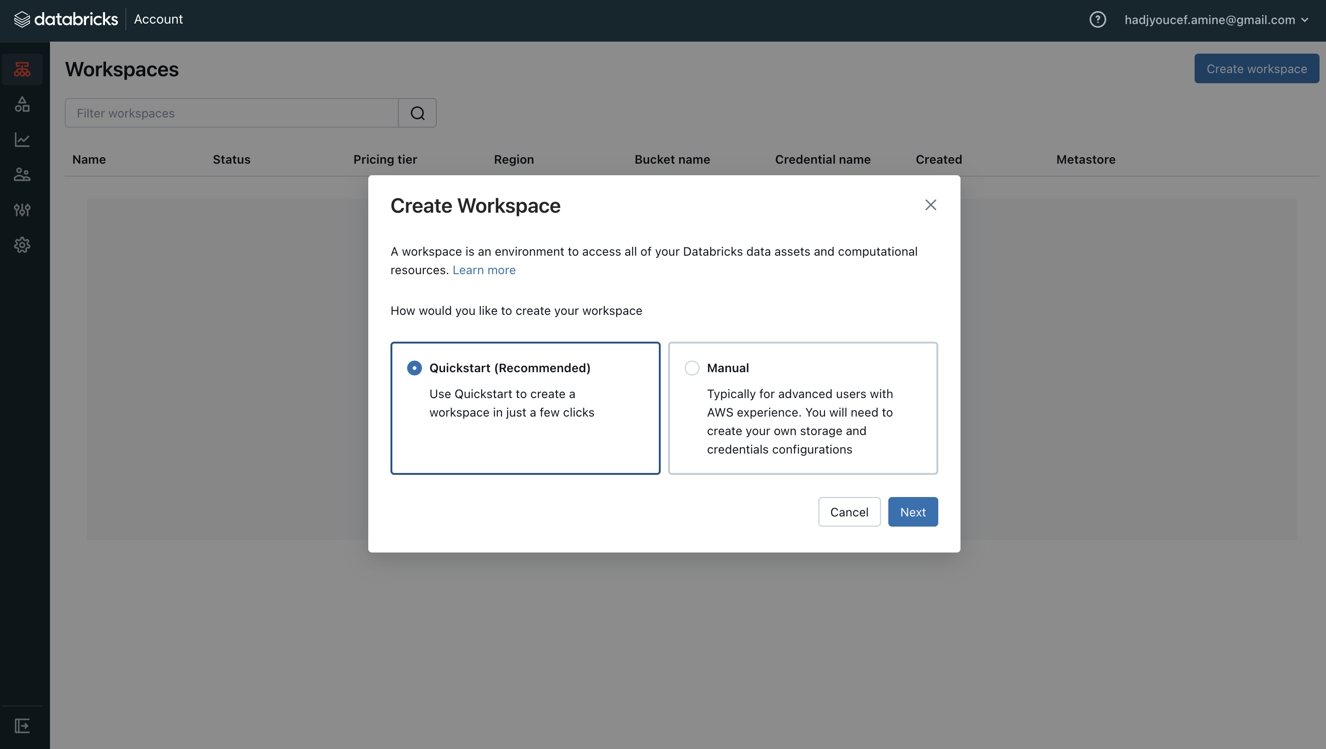Close the Create Workspace dialog

(x=930, y=205)
